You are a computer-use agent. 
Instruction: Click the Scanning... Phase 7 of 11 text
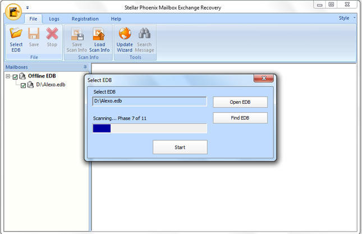[120, 118]
